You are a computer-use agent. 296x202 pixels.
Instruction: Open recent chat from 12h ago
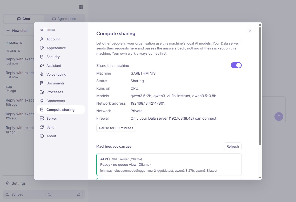[x=19, y=116]
